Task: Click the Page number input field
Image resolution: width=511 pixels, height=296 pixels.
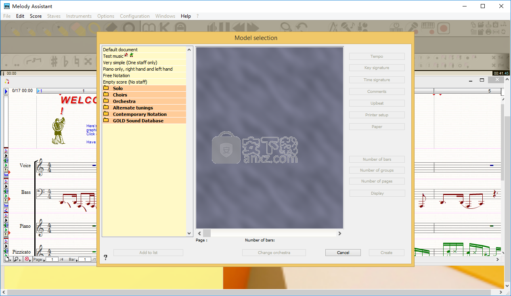Action: pyautogui.click(x=52, y=259)
